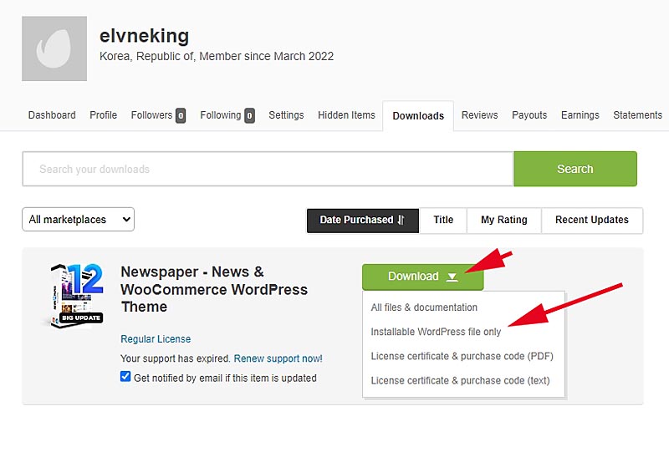Focus the Search your downloads field
This screenshot has height=457, width=669.
(x=268, y=169)
